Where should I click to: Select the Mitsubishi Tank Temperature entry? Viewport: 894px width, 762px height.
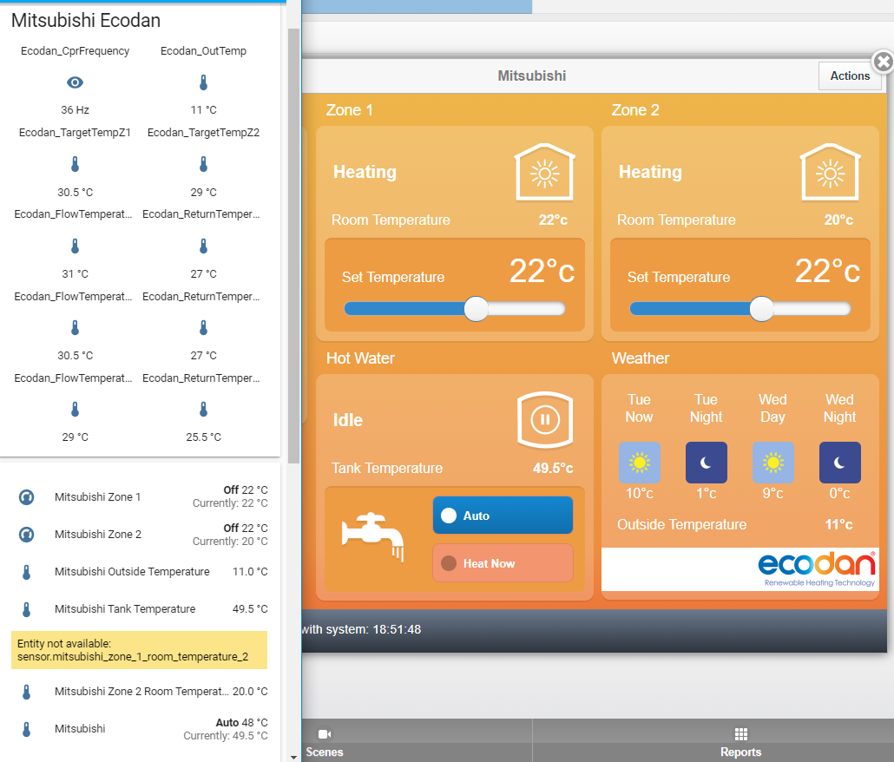coord(126,608)
